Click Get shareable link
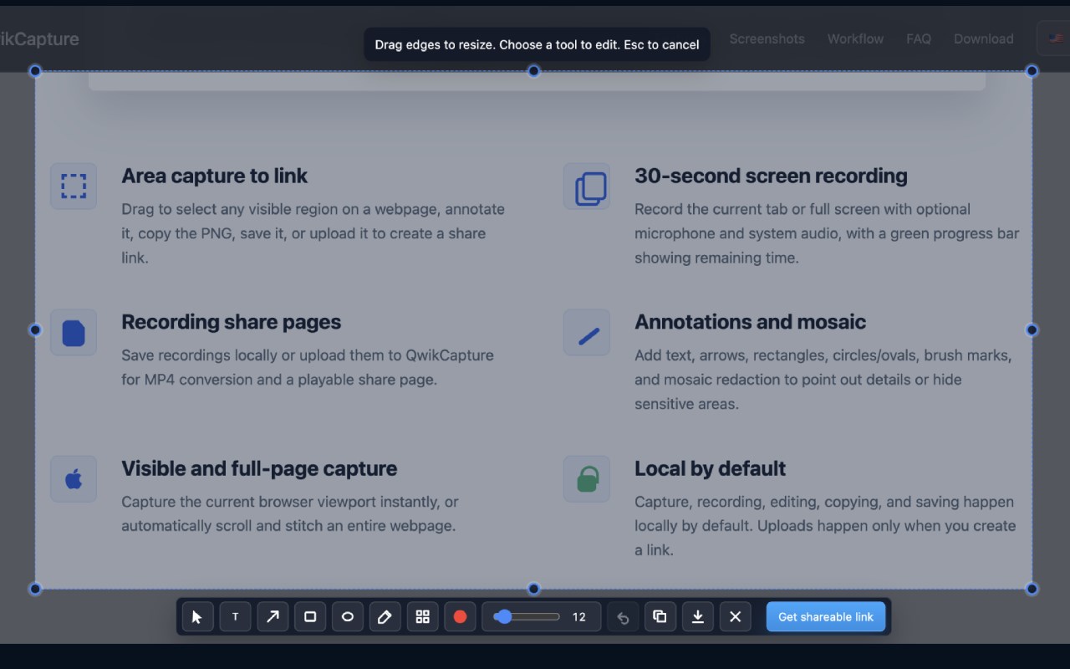The width and height of the screenshot is (1070, 669). click(826, 617)
